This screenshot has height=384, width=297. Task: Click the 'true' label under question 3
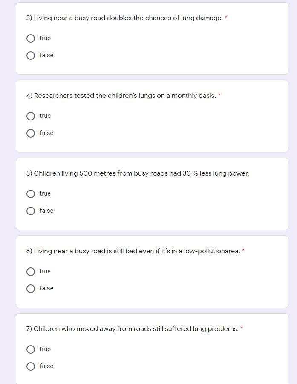[45, 38]
